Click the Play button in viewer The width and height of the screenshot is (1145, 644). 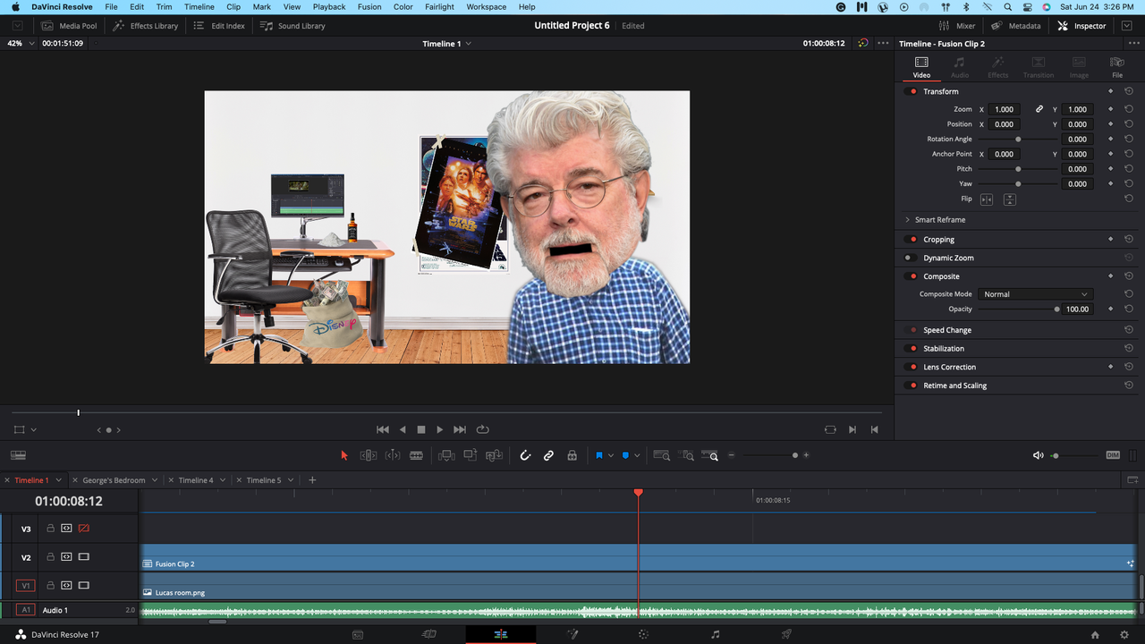pos(439,429)
